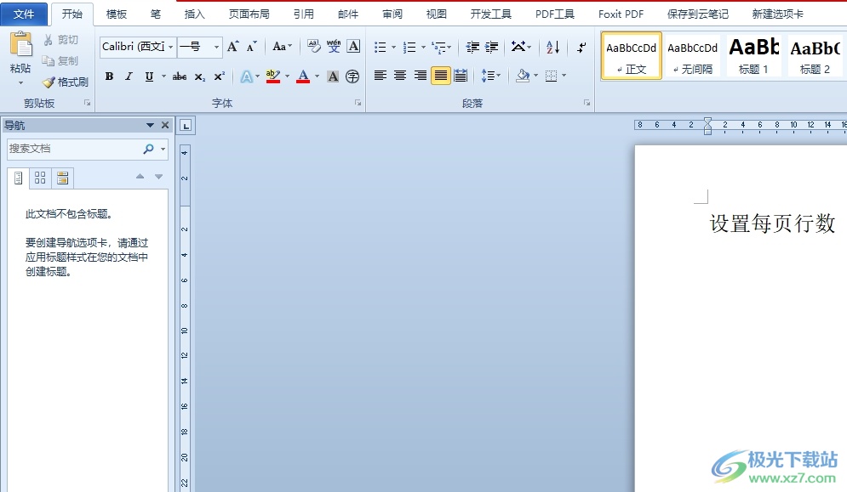This screenshot has width=847, height=492.
Task: Open the bullet list dropdown
Action: point(392,48)
